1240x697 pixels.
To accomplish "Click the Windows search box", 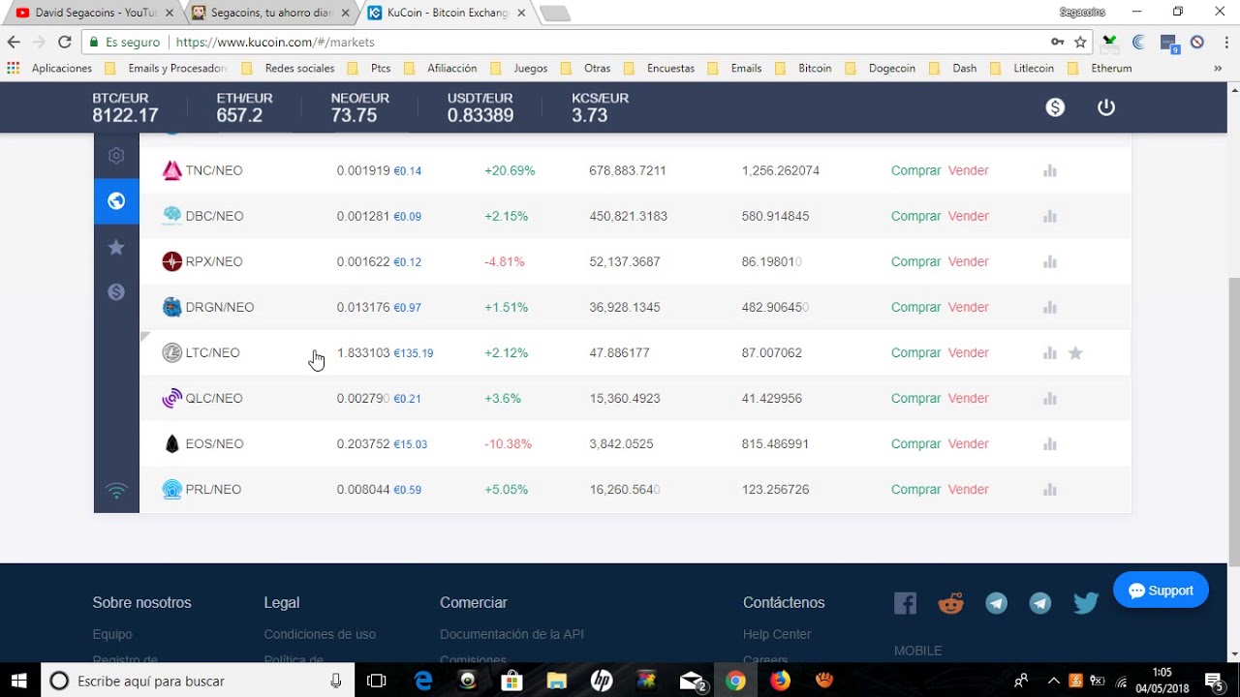I will click(x=198, y=681).
